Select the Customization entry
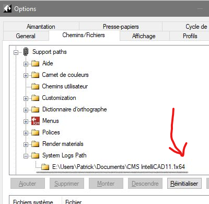This screenshot has width=209, height=204. pyautogui.click(x=59, y=98)
